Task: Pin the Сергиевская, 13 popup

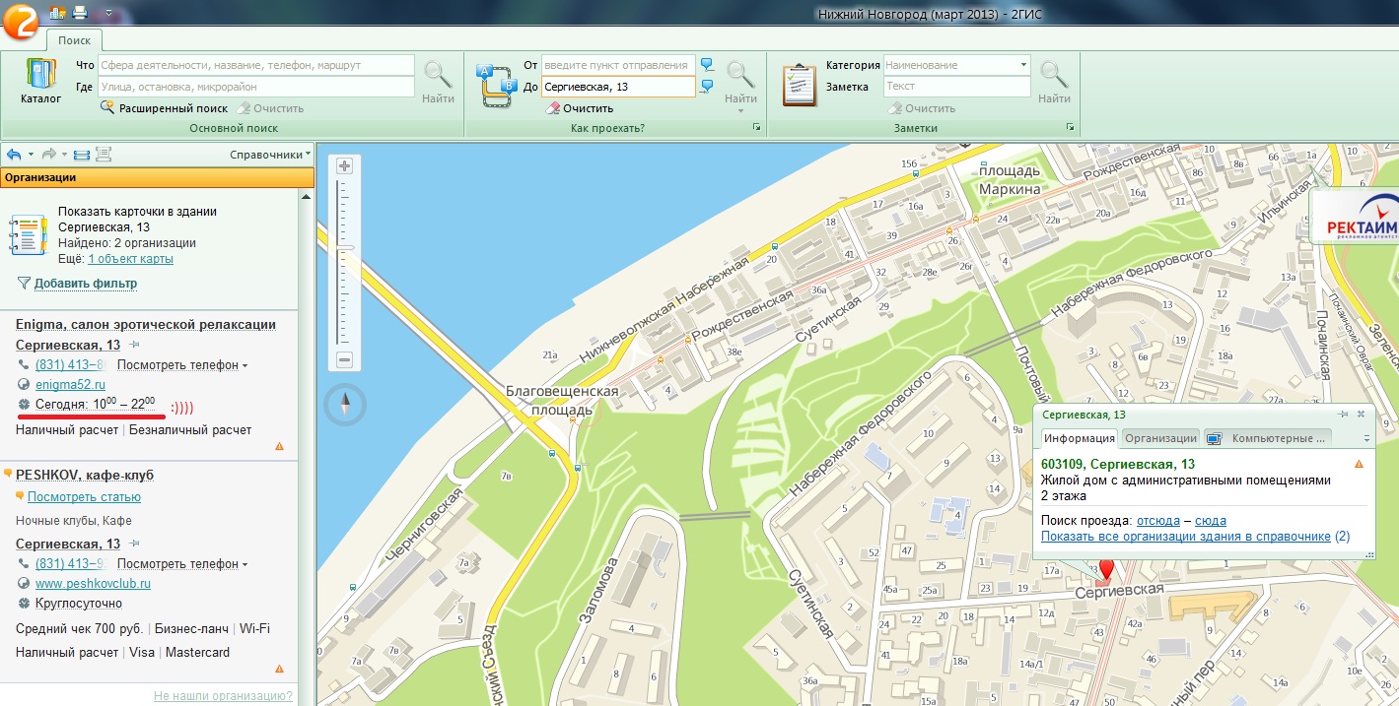Action: pyautogui.click(x=1343, y=415)
